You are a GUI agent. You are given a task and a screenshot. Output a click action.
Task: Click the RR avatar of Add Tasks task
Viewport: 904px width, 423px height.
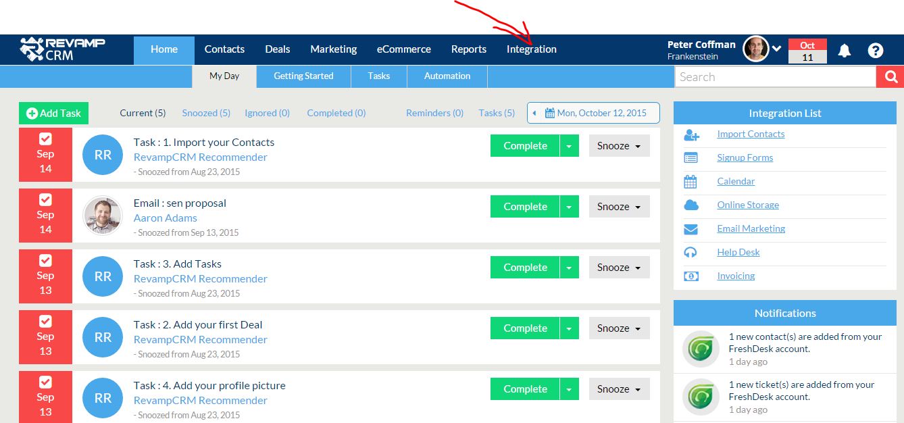(103, 276)
